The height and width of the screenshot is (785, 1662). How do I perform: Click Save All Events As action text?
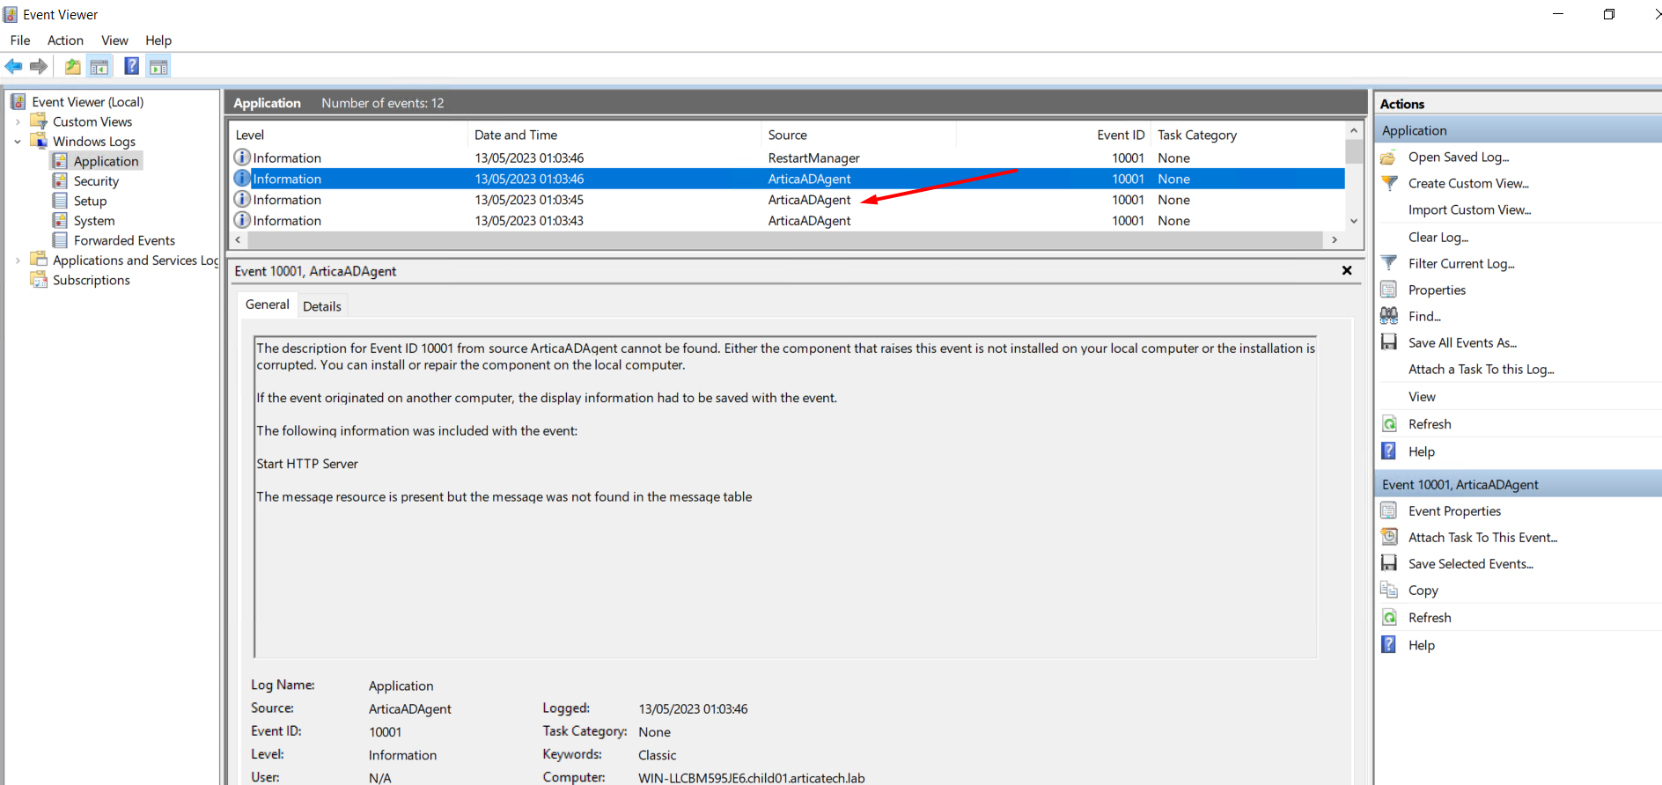click(x=1462, y=342)
